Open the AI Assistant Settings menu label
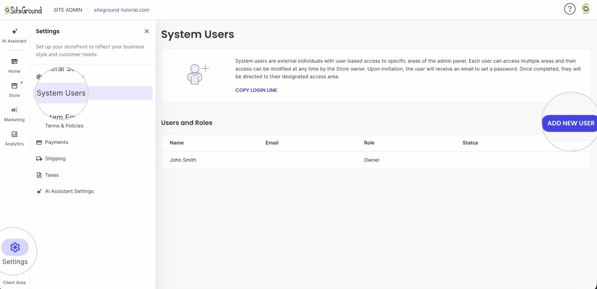This screenshot has height=289, width=597. (69, 191)
